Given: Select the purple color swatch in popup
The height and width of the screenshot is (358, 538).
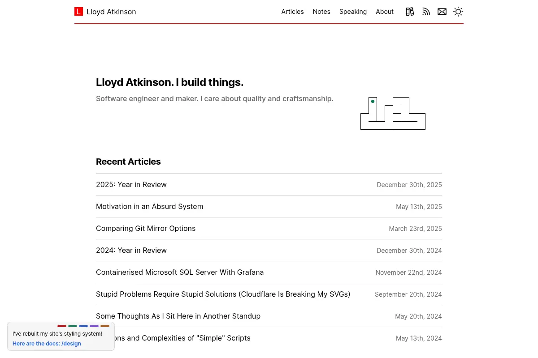Looking at the screenshot, I should (x=94, y=326).
